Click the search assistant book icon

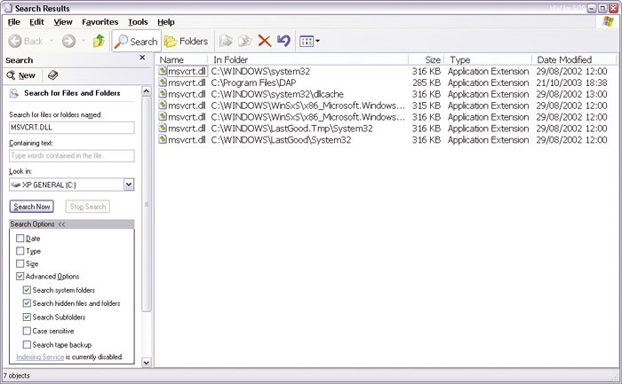tap(52, 75)
